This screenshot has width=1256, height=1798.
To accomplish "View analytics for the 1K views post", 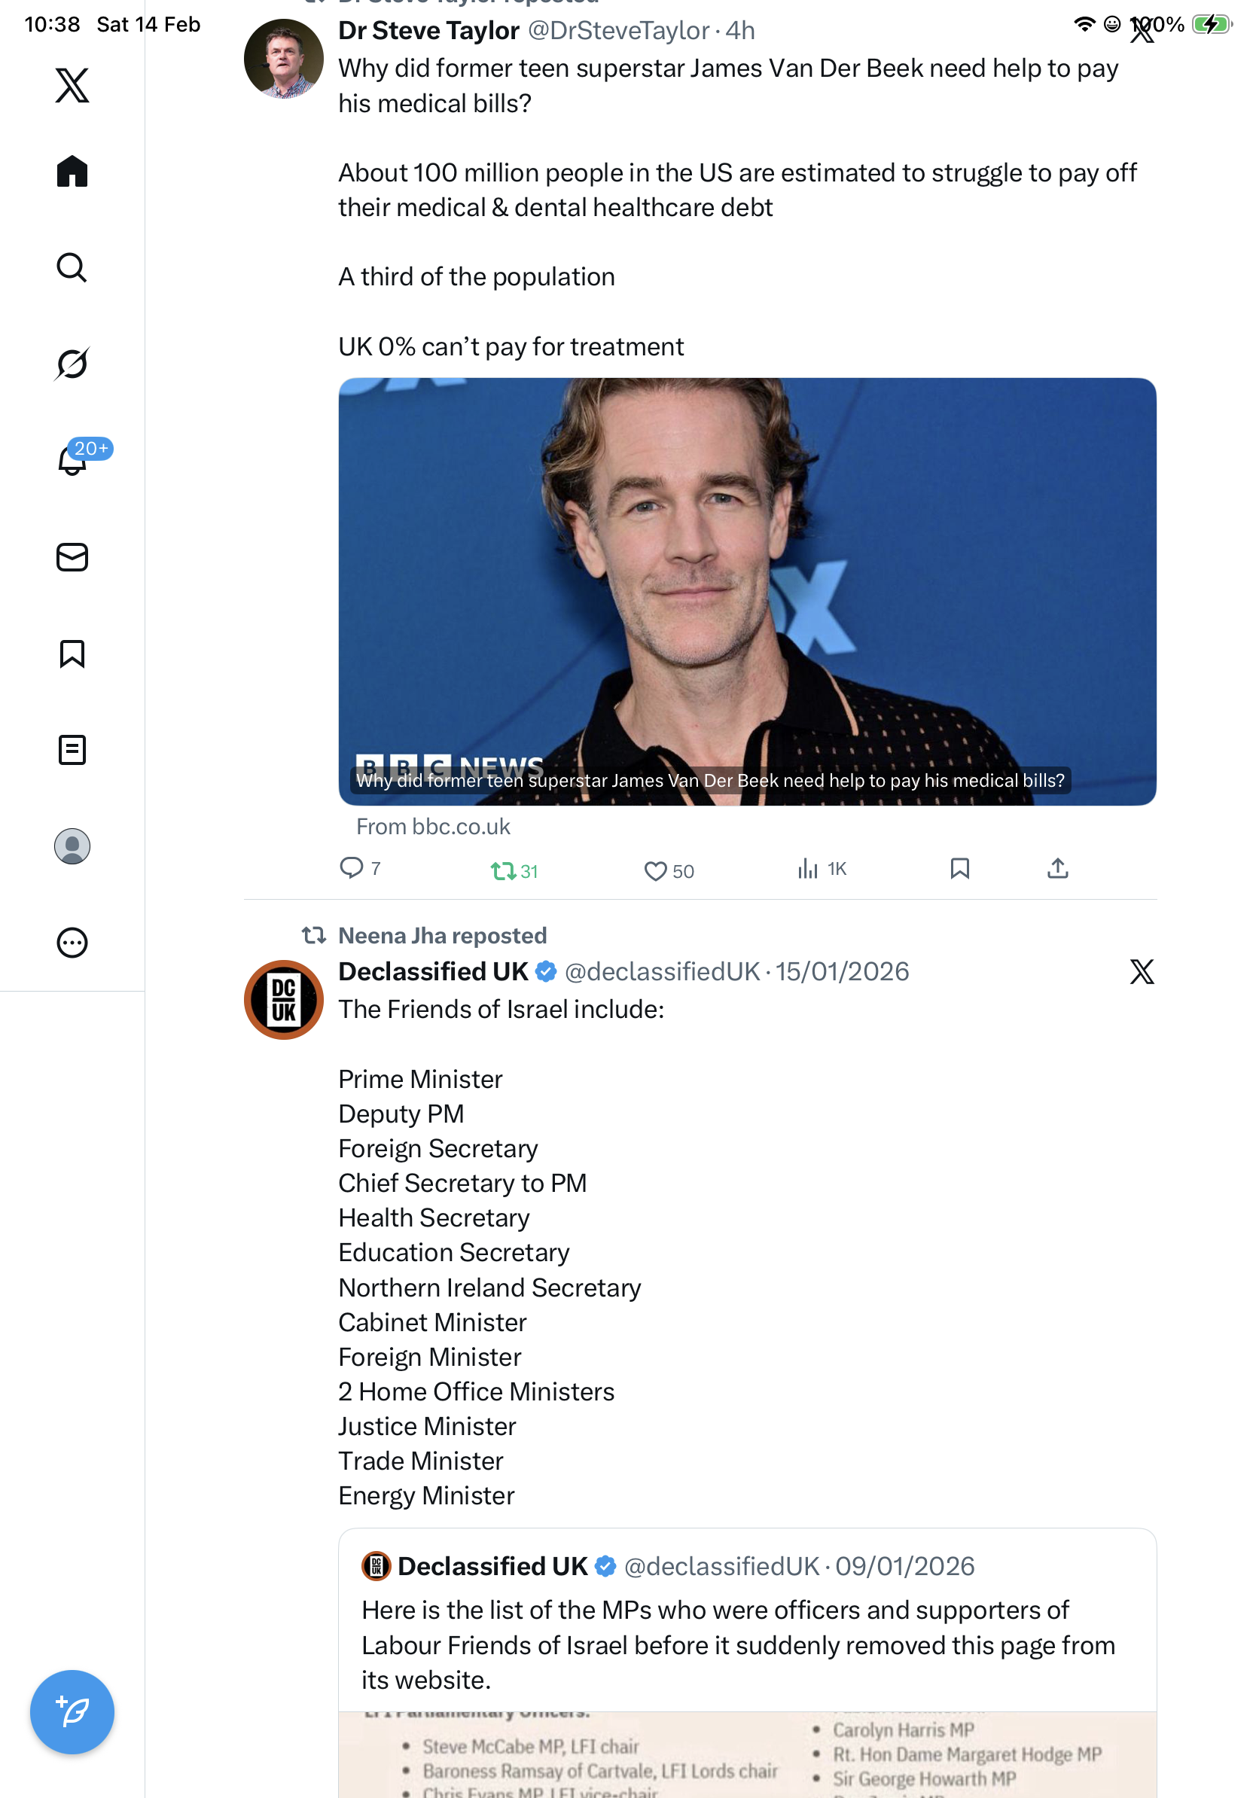I will click(x=822, y=868).
